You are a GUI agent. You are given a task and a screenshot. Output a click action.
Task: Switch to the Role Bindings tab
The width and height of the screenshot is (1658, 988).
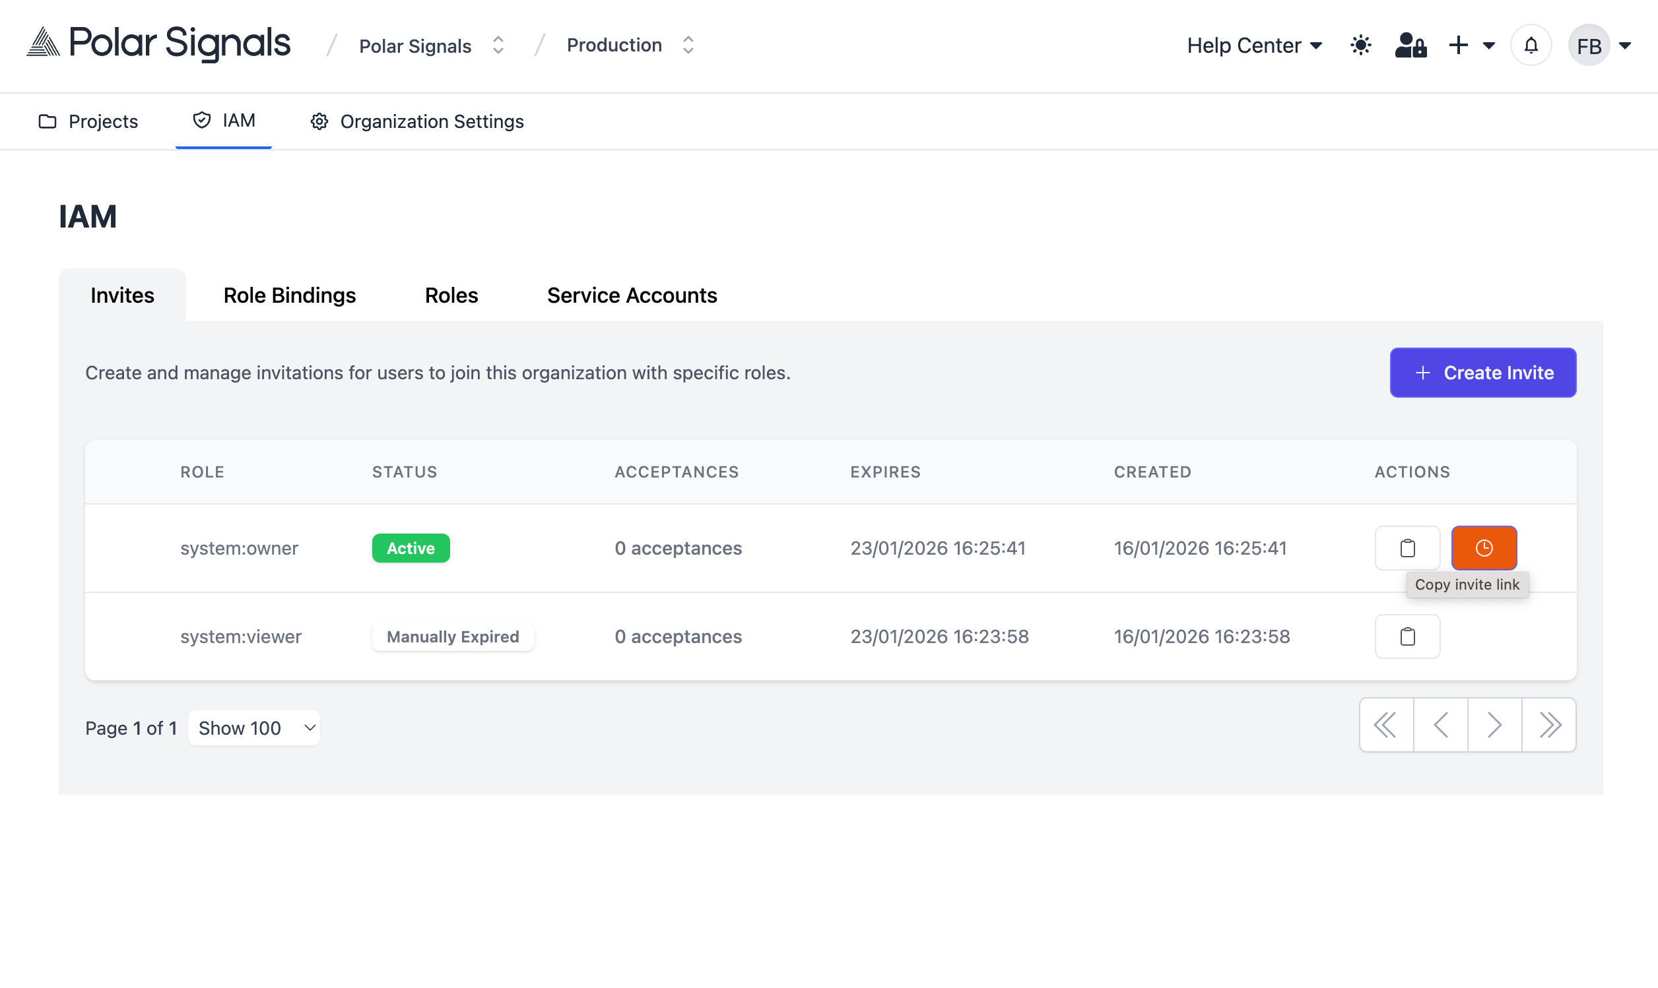pos(289,295)
